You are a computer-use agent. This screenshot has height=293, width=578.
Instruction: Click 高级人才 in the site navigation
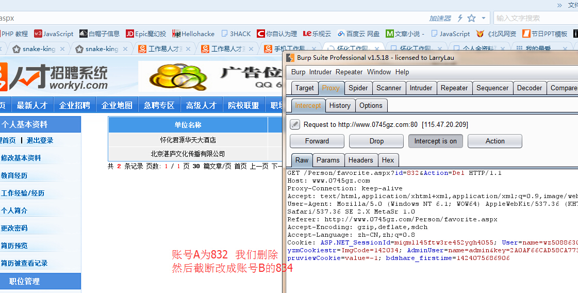(201, 105)
